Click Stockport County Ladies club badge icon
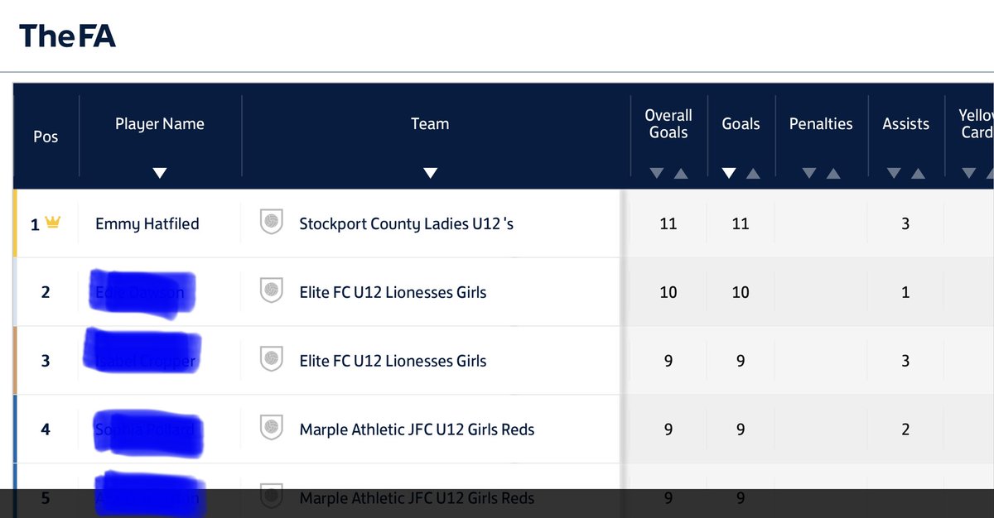This screenshot has height=518, width=994. click(272, 223)
